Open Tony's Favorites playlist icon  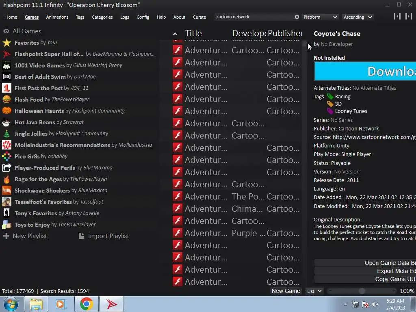(x=6, y=213)
